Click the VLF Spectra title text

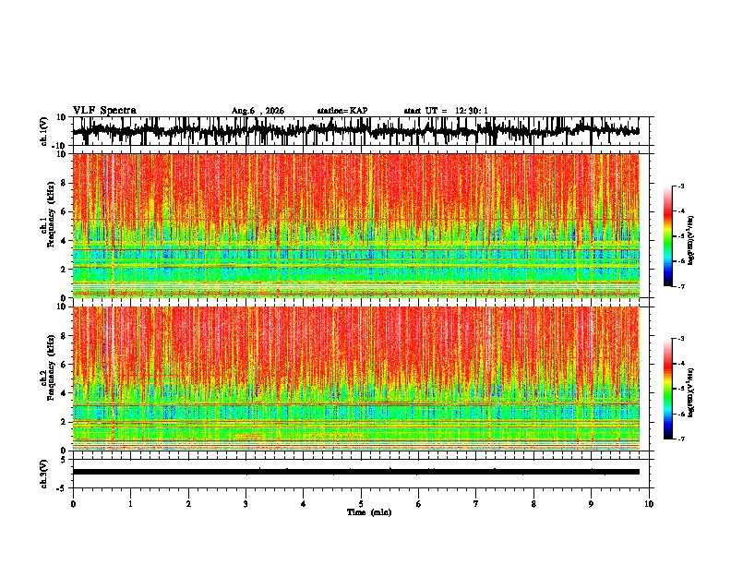coord(104,111)
